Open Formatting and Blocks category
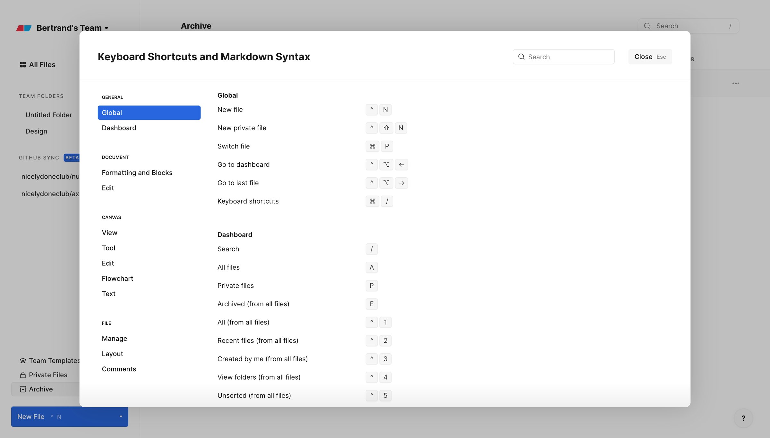 tap(137, 173)
